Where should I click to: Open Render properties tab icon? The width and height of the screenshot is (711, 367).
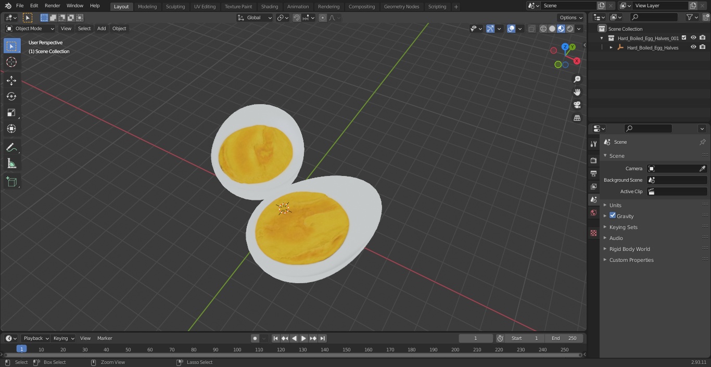(x=593, y=160)
